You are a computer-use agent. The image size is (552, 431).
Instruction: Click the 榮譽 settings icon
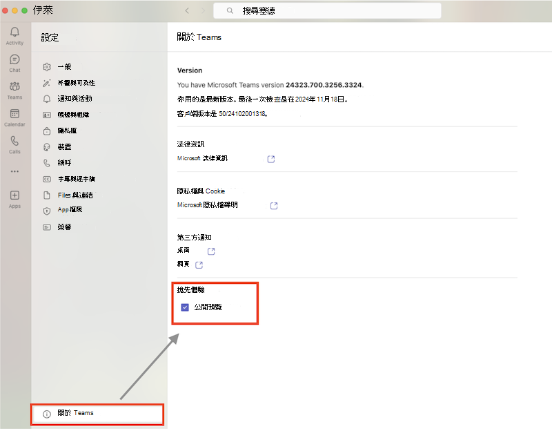pos(47,227)
